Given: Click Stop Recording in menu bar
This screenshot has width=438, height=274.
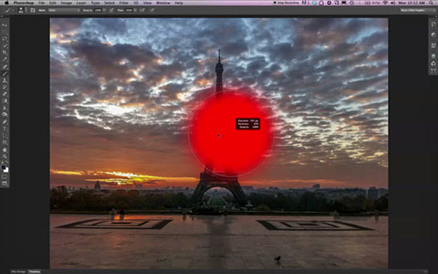Looking at the screenshot, I should point(286,3).
